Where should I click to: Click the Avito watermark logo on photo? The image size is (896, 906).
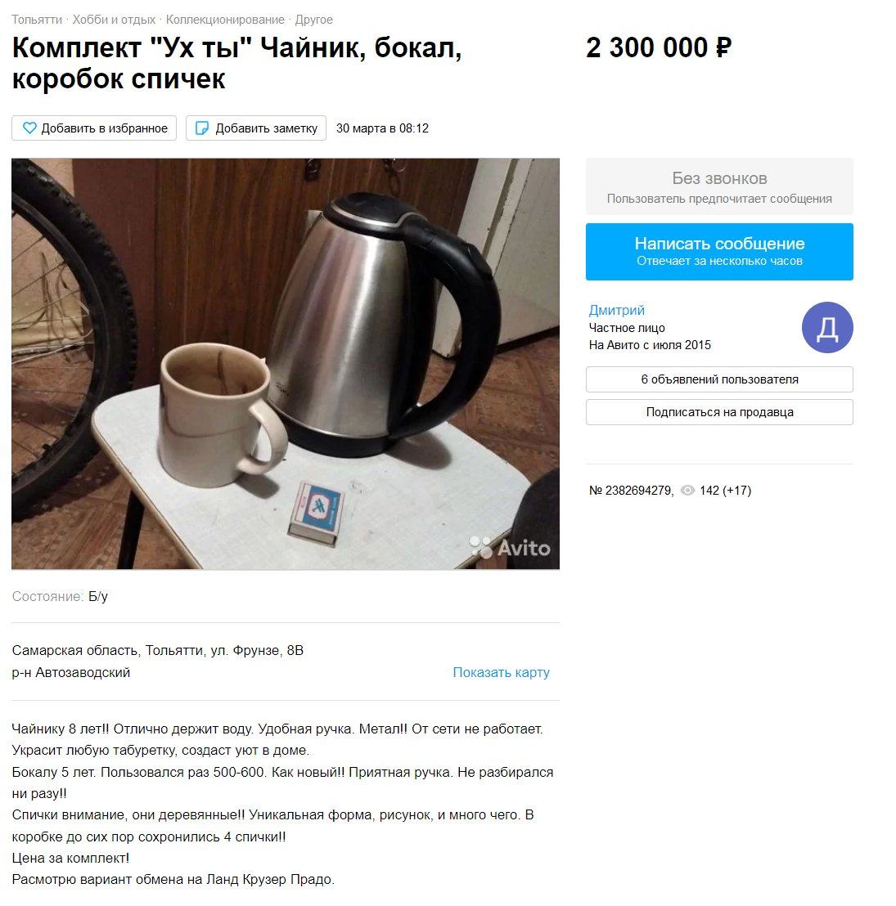[510, 547]
